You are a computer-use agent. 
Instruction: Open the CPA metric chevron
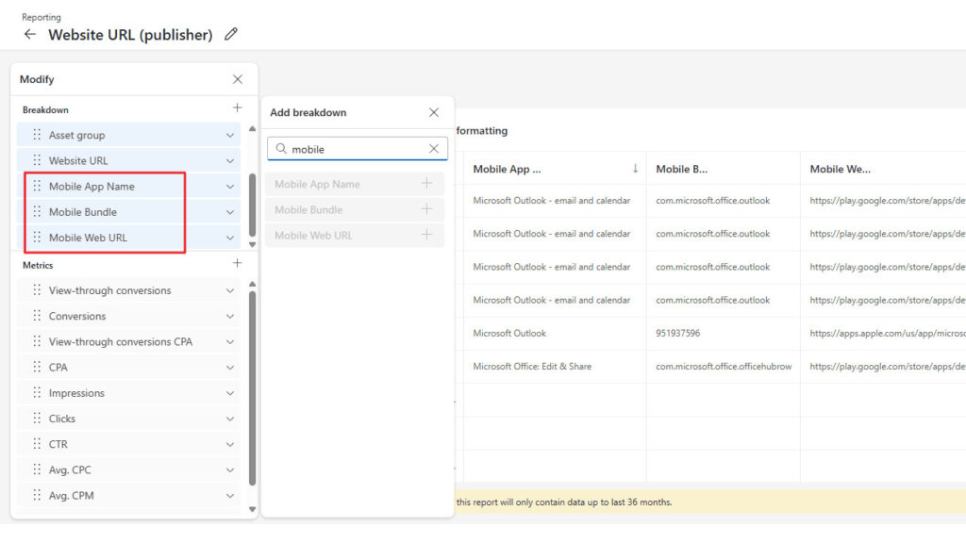click(x=230, y=368)
